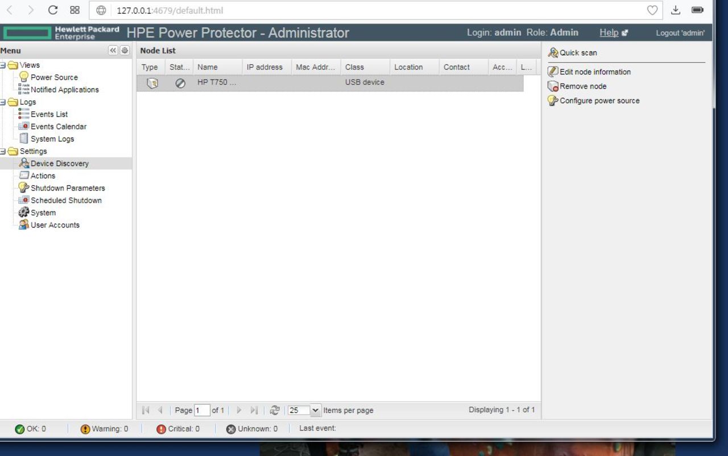Collapse the Logs folder

click(3, 102)
